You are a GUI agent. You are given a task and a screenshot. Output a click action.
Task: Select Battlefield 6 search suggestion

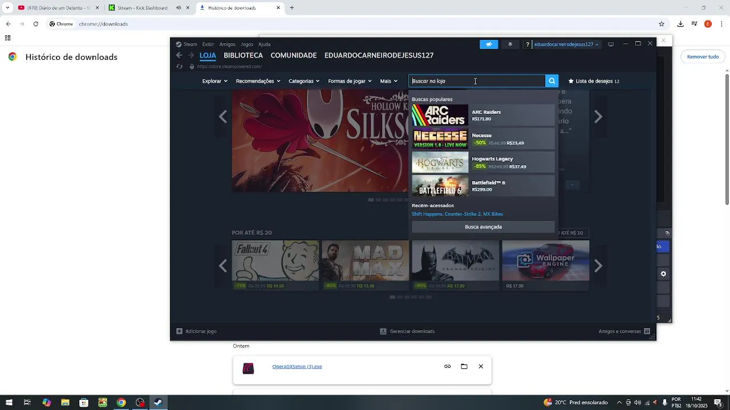click(483, 186)
